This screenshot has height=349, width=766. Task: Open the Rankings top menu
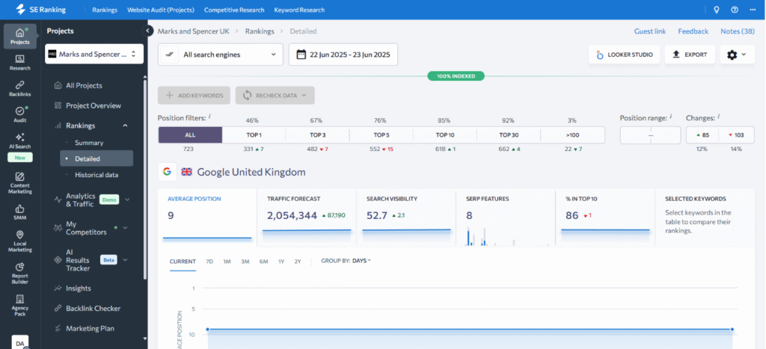pyautogui.click(x=105, y=10)
